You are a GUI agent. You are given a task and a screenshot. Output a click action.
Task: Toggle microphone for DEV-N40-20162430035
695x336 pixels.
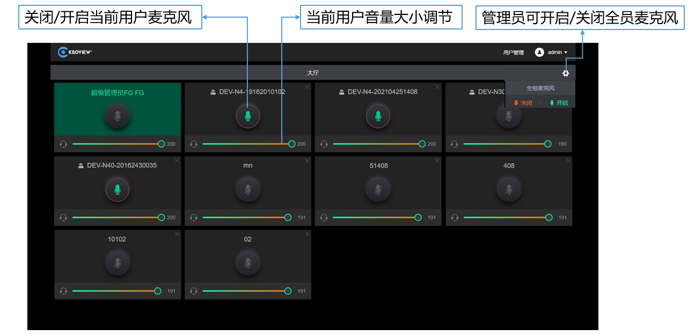(118, 189)
